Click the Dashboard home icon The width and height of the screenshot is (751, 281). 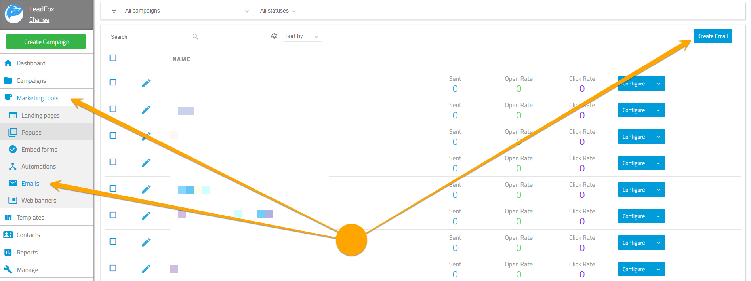(8, 63)
